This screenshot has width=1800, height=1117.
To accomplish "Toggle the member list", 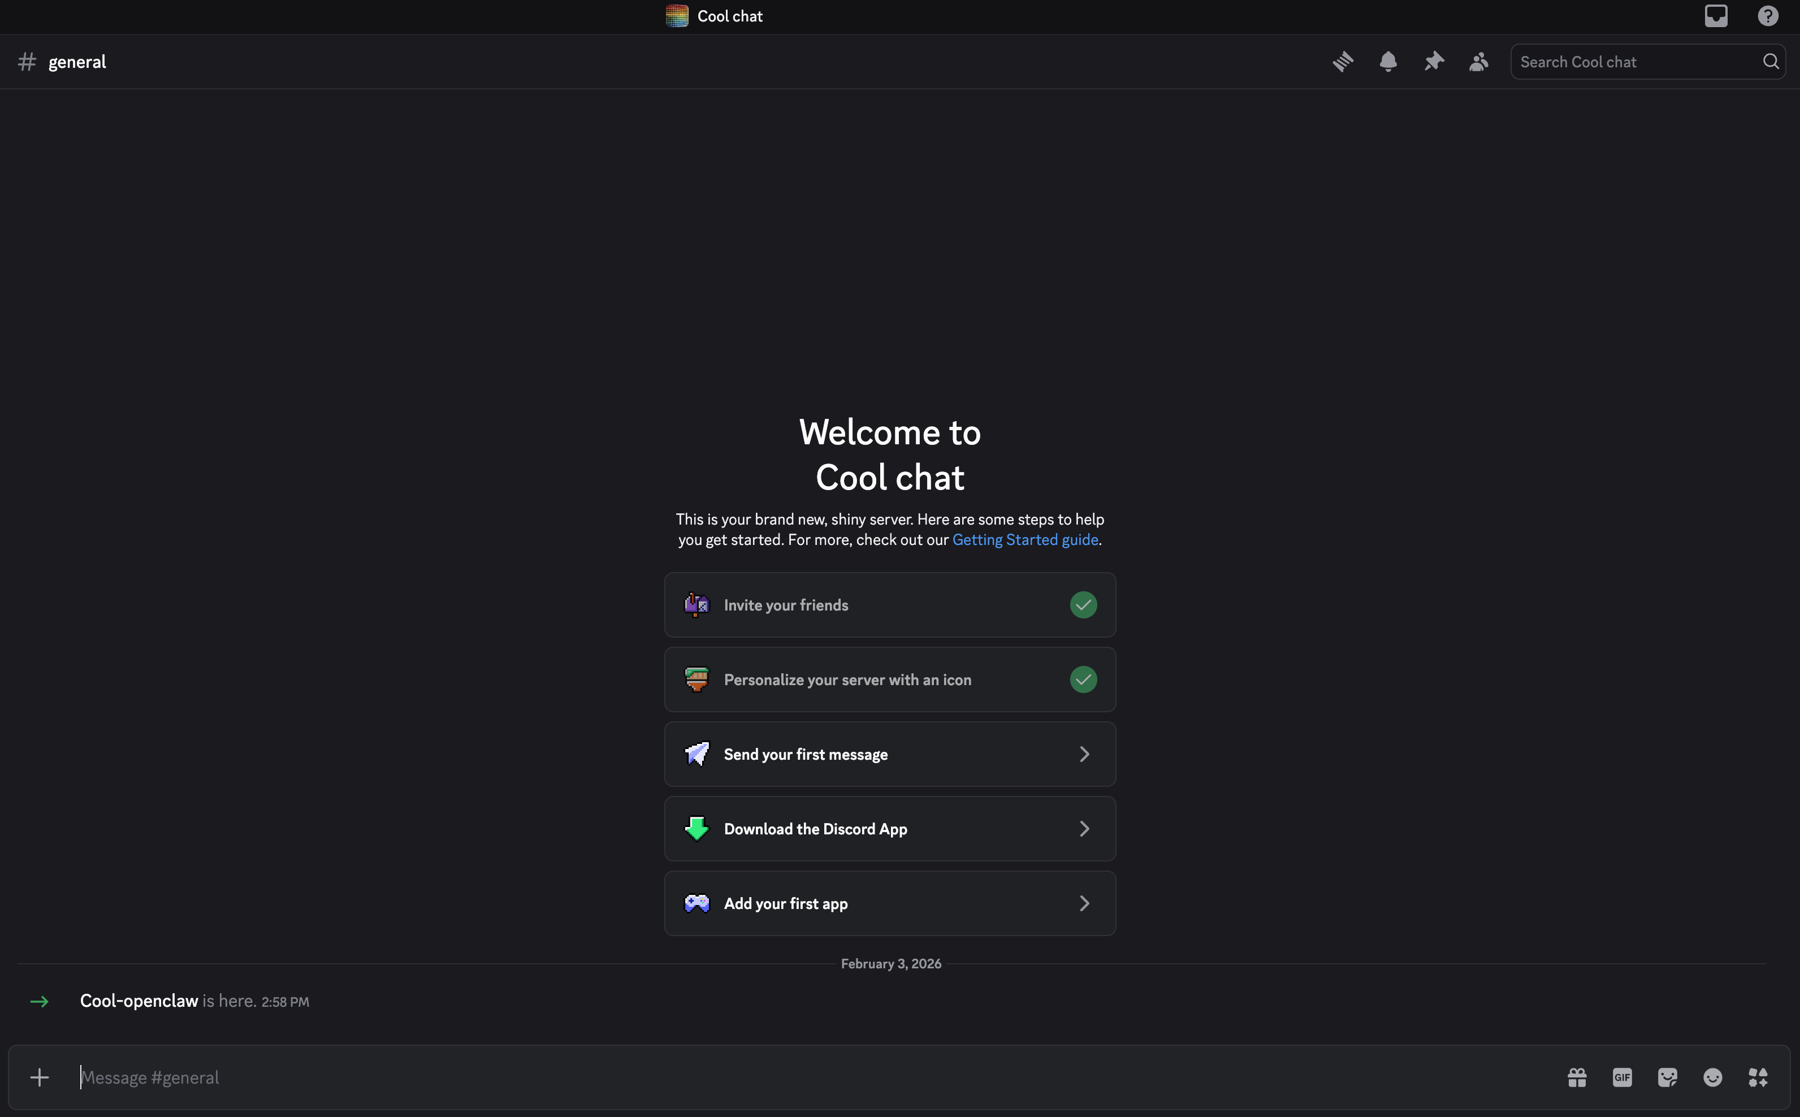I will [x=1478, y=61].
